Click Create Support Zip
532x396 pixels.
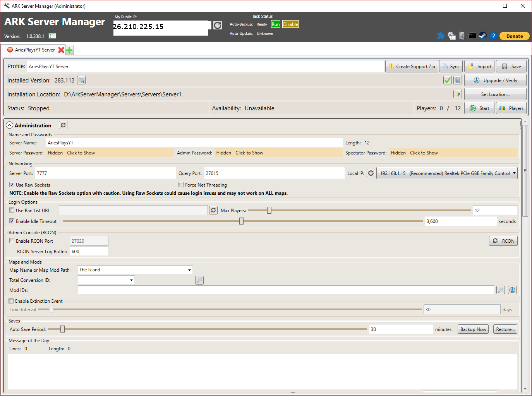point(412,66)
